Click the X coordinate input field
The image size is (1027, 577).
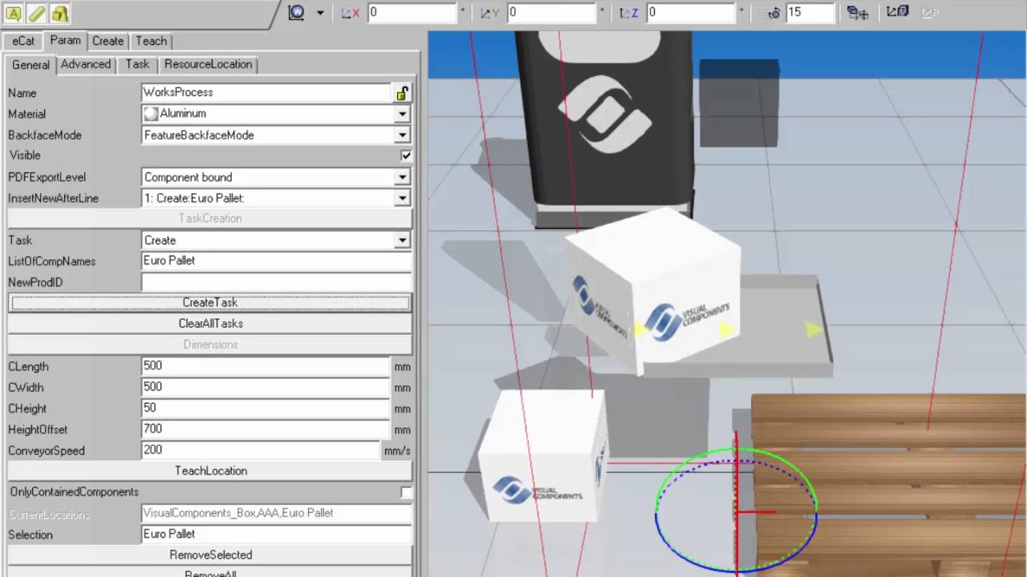coord(412,13)
